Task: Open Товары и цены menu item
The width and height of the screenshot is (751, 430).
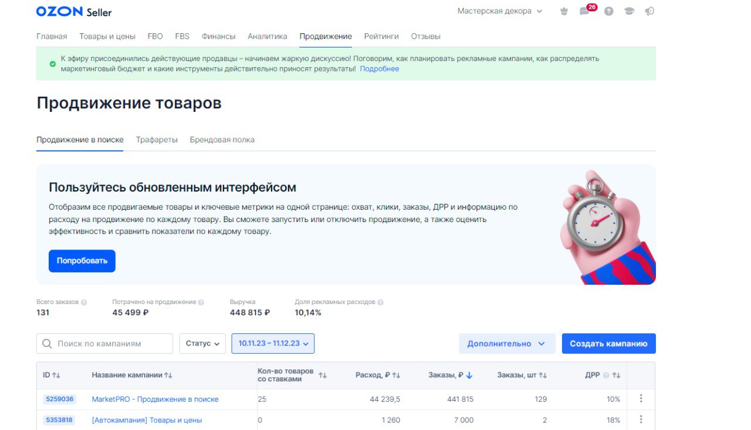Action: pyautogui.click(x=107, y=36)
